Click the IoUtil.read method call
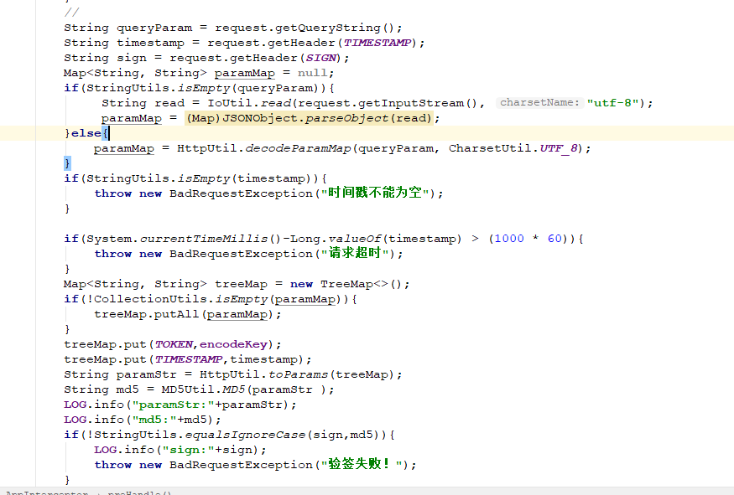 point(249,103)
